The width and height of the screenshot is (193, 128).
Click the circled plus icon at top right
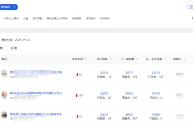(190, 6)
